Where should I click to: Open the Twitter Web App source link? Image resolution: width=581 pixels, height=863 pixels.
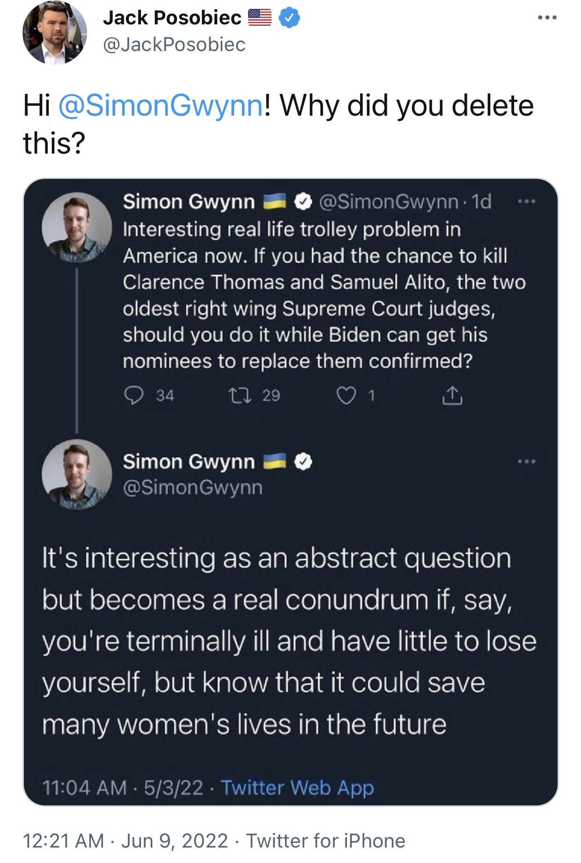tap(297, 788)
